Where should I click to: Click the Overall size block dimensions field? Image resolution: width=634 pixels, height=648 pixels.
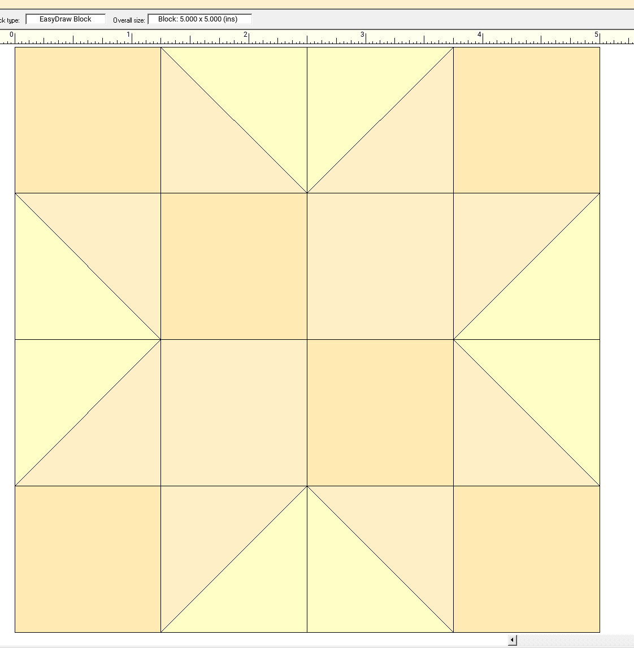pyautogui.click(x=199, y=19)
